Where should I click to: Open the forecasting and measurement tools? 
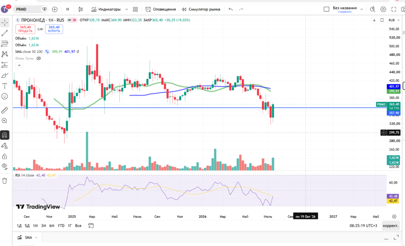[5, 64]
